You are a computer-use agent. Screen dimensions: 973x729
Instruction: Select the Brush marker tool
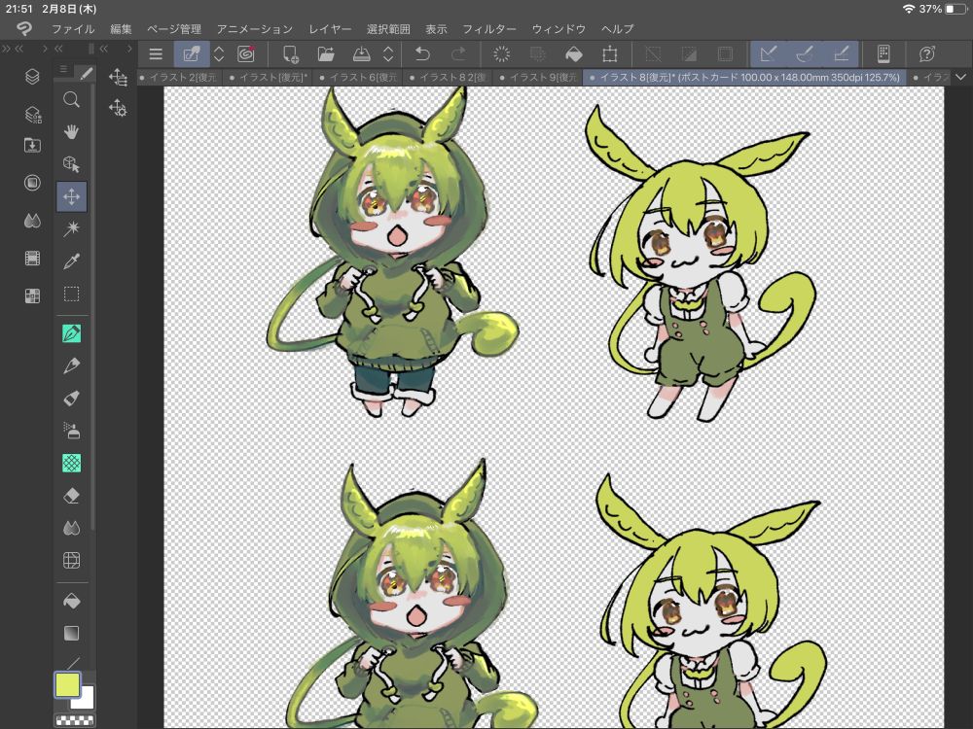(x=71, y=398)
